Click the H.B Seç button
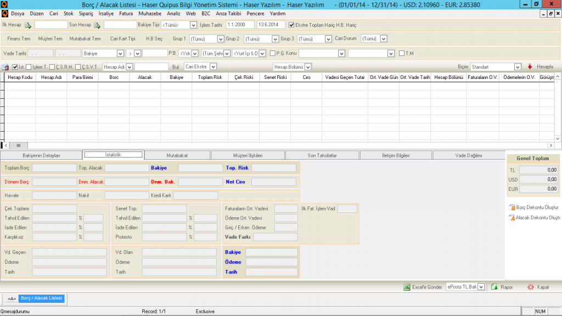Image resolution: width=562 pixels, height=316 pixels. pos(154,39)
